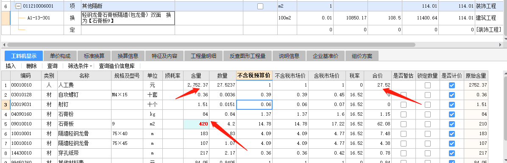Screen dimensions: 507x163
Task: Click the 自攻螺钉 name cell
Action: [x=84, y=95]
